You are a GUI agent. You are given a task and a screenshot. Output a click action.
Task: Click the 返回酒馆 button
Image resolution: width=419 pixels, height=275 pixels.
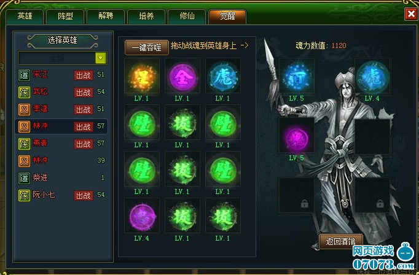pyautogui.click(x=341, y=241)
